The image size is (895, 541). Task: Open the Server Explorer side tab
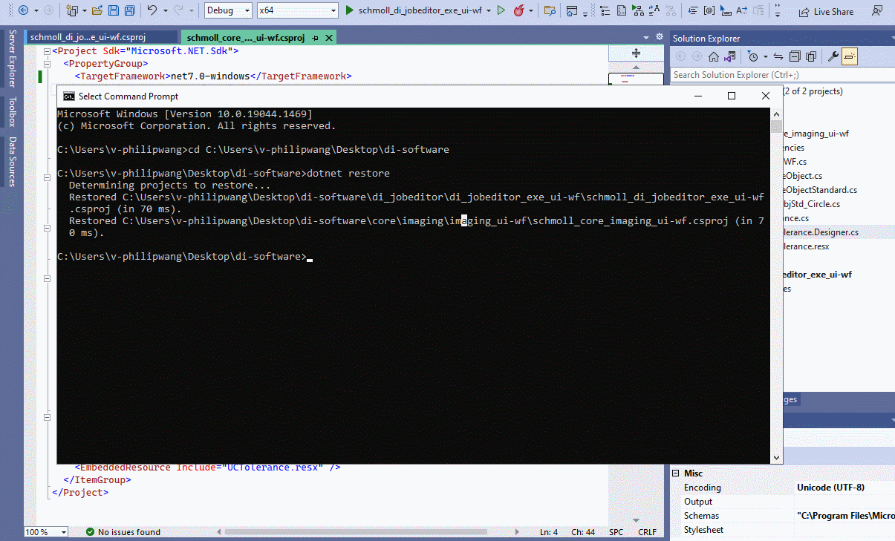(x=11, y=60)
